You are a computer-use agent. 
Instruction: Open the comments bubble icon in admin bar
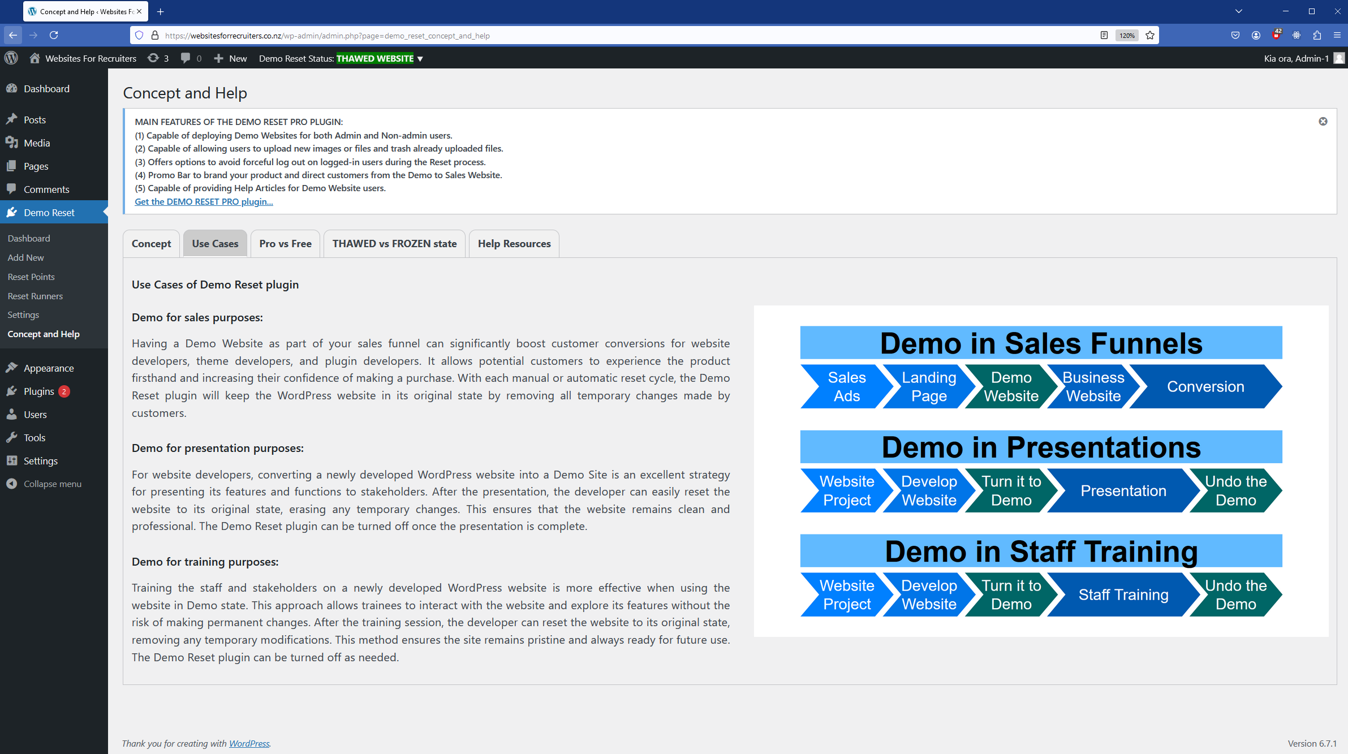pos(185,58)
